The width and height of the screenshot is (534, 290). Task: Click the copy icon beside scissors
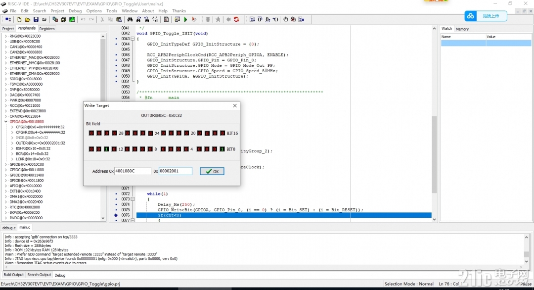(x=110, y=19)
